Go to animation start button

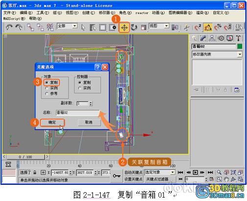[180, 173]
